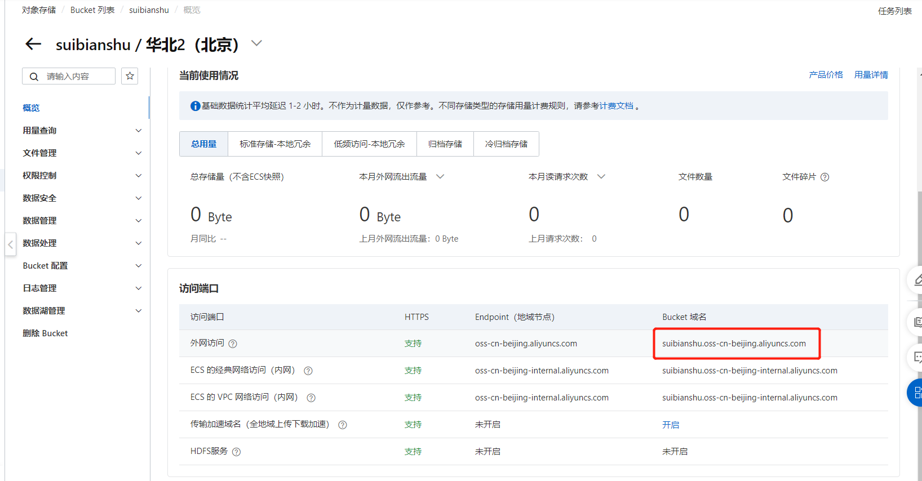Click 支持 in the HDFS服务 row
The width and height of the screenshot is (922, 481).
tap(413, 452)
